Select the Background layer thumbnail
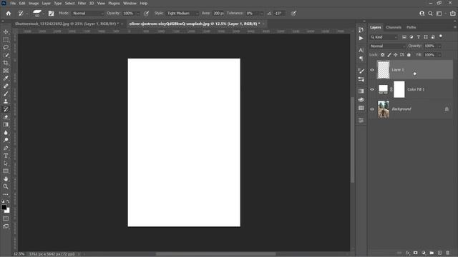This screenshot has height=257, width=458. [x=384, y=109]
